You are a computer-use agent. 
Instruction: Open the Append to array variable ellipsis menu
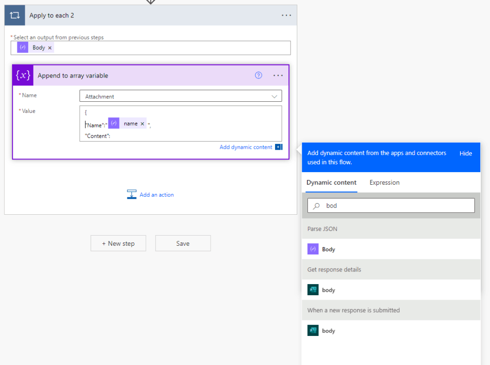[x=278, y=76]
